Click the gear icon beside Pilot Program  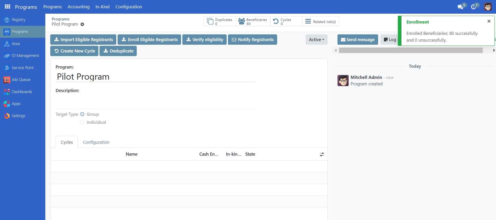pyautogui.click(x=82, y=24)
